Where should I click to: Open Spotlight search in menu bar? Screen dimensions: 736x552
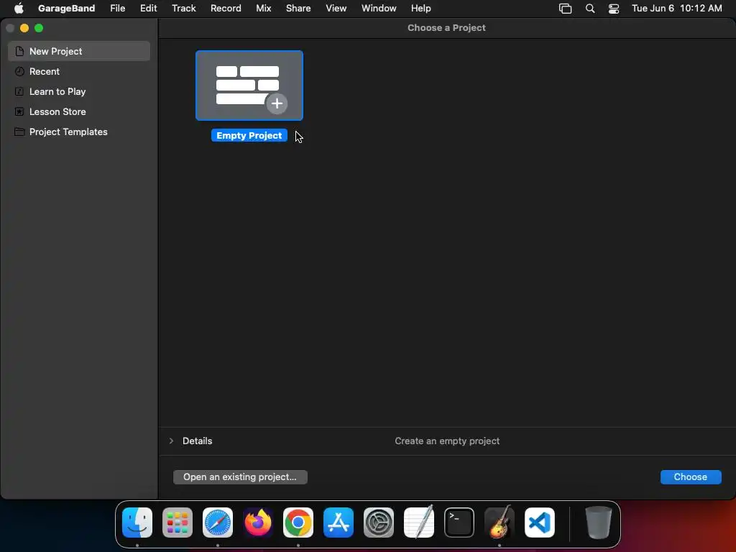(x=590, y=9)
